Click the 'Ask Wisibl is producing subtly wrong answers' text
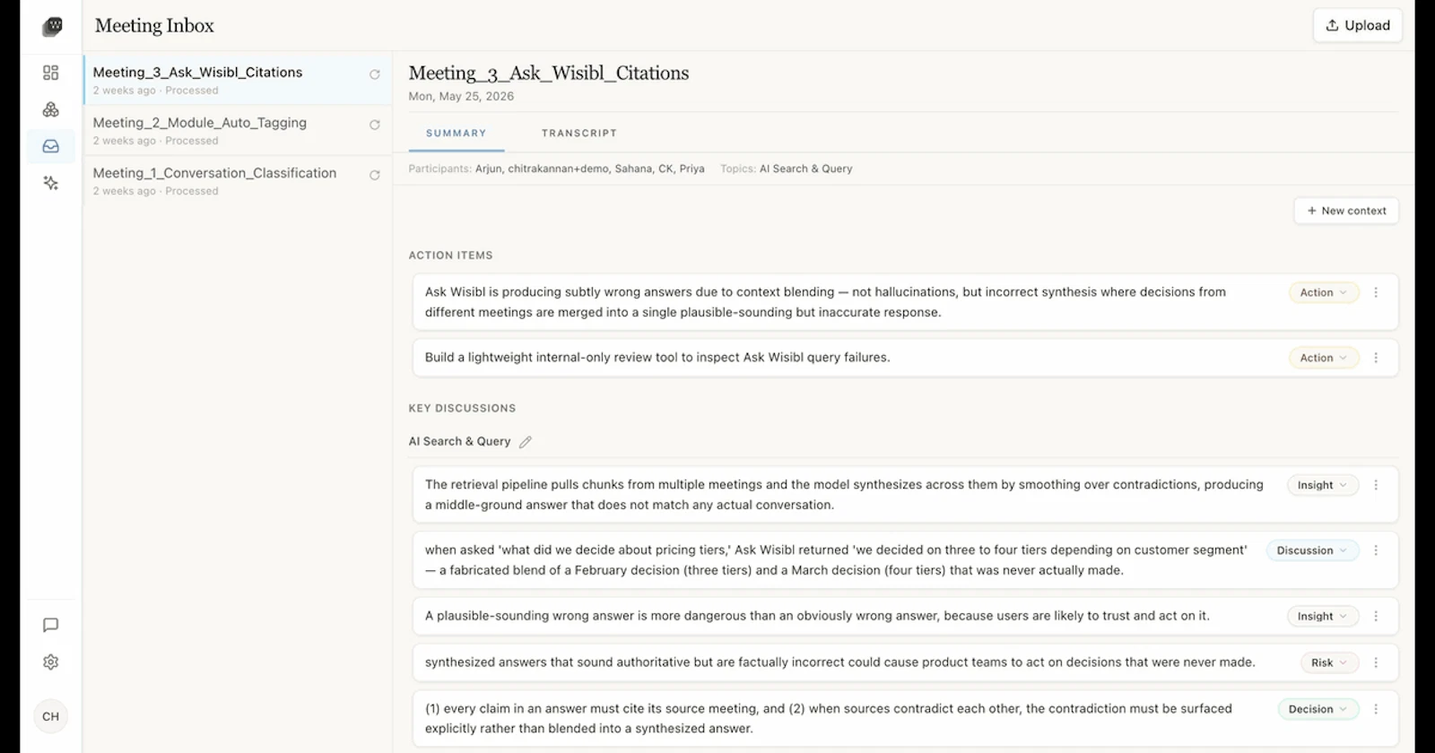 coord(825,302)
